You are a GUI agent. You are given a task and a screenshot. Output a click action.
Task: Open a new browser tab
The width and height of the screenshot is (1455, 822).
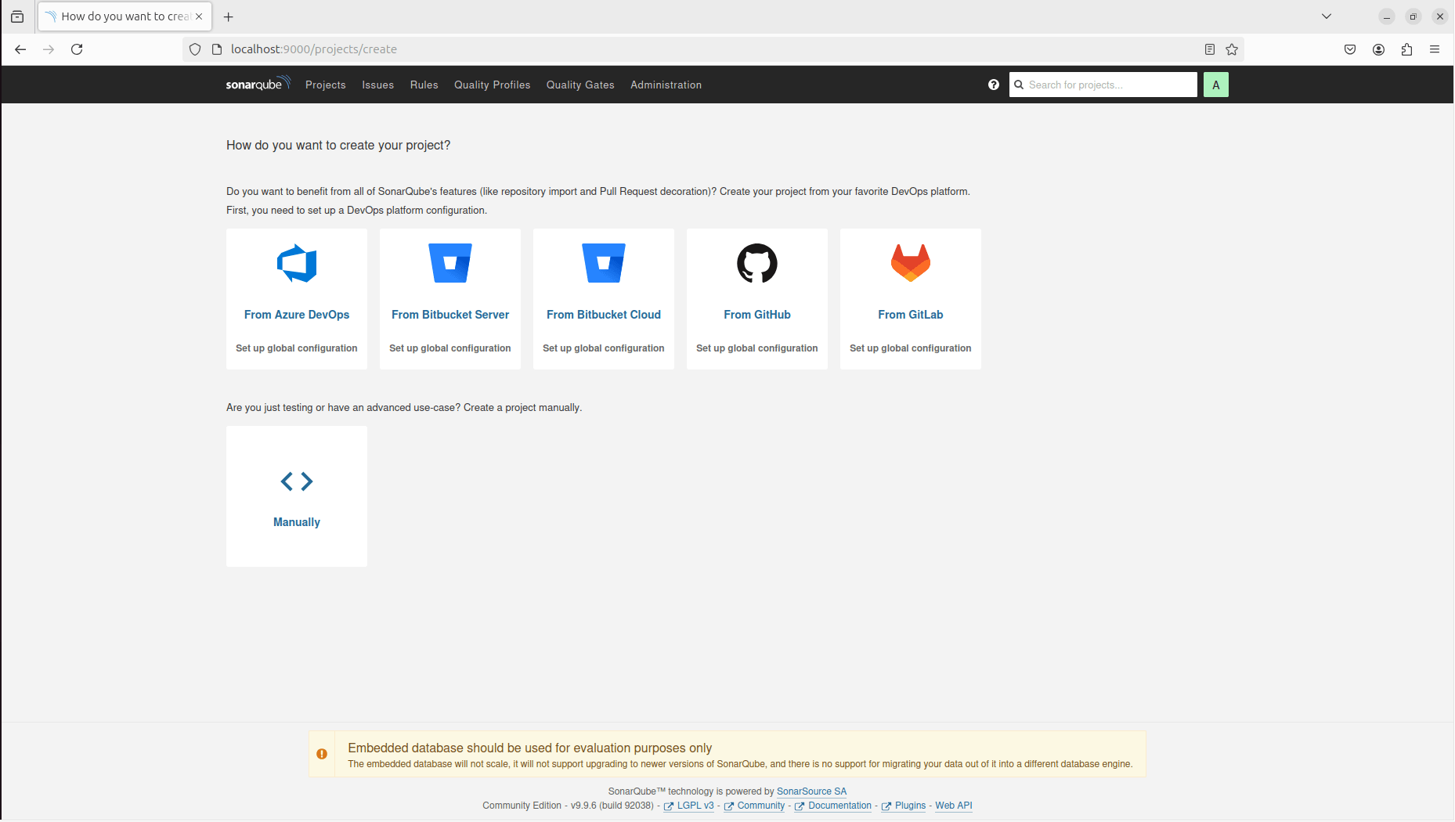tap(229, 16)
